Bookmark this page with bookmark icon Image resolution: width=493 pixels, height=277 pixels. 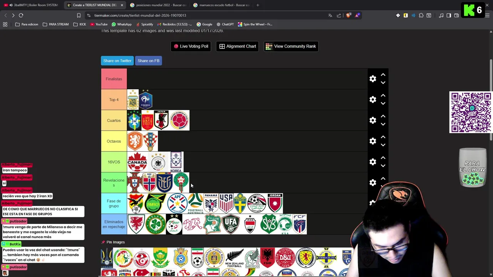click(x=79, y=15)
